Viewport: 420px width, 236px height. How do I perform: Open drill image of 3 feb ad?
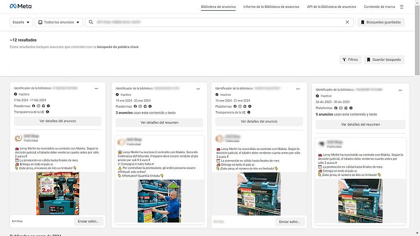point(58,194)
